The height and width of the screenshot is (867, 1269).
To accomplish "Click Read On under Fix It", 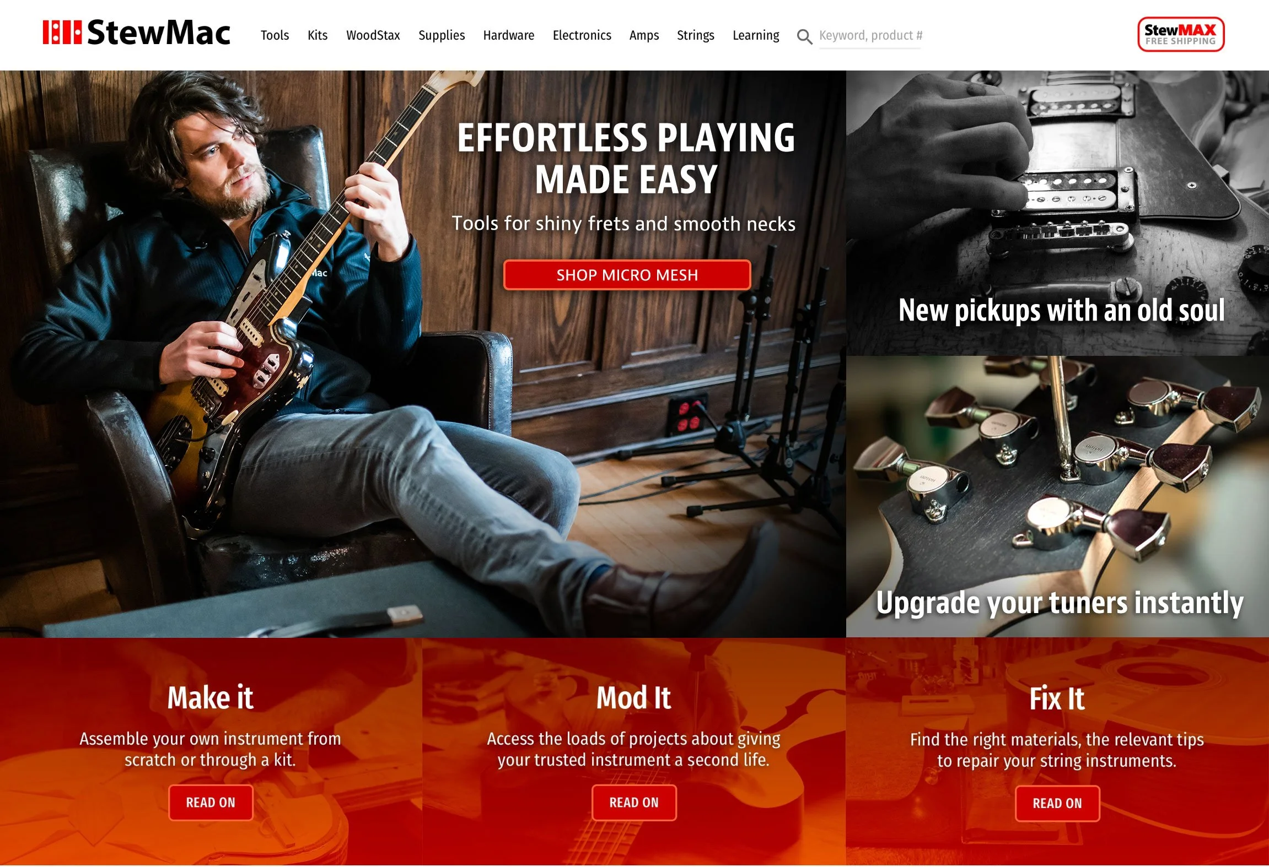I will [1057, 803].
